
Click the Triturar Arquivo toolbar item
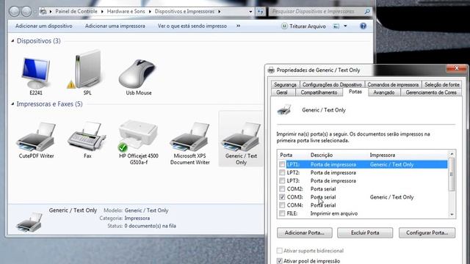(x=303, y=26)
